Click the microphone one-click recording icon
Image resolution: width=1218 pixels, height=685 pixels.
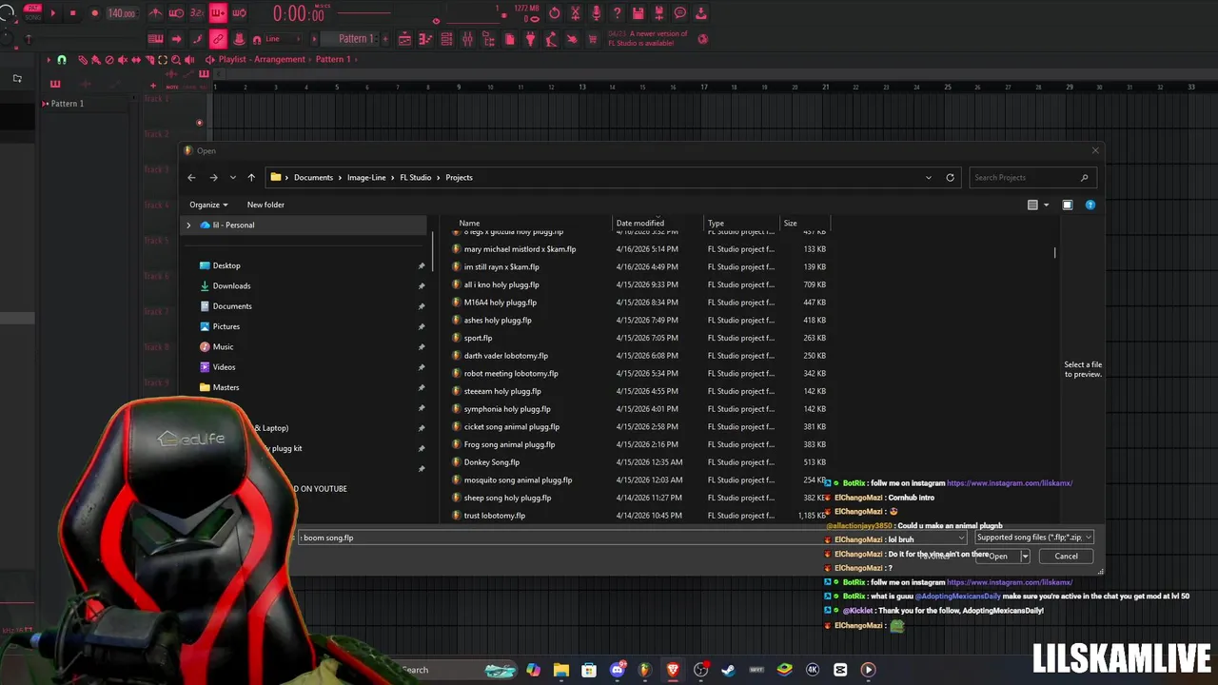tap(596, 13)
